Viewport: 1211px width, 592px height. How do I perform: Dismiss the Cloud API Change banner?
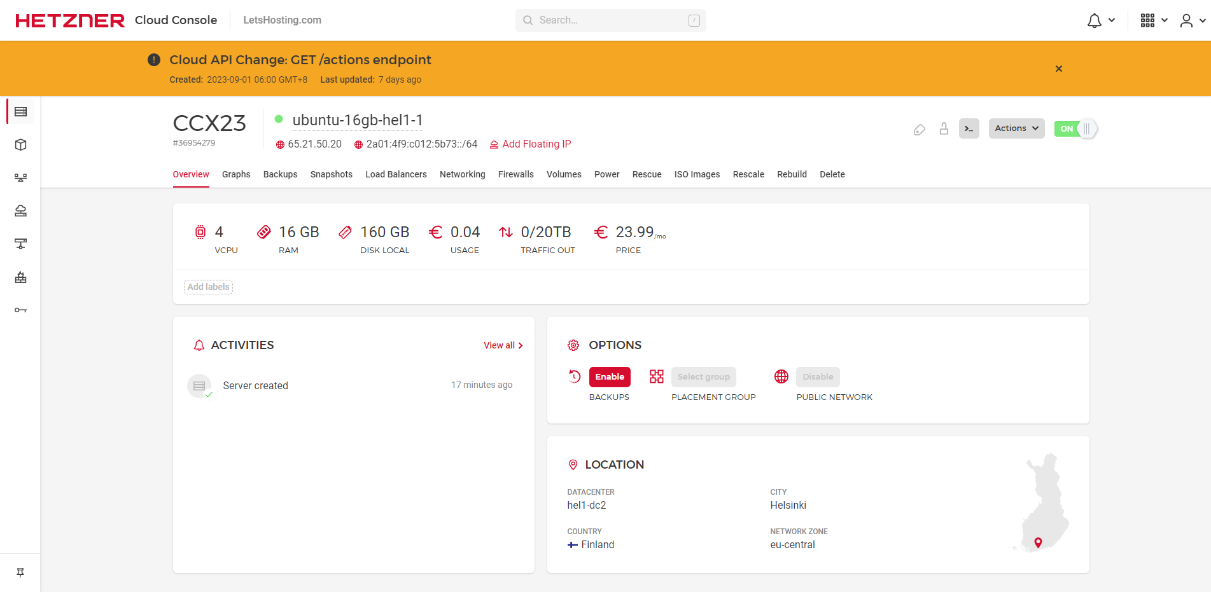1059,69
